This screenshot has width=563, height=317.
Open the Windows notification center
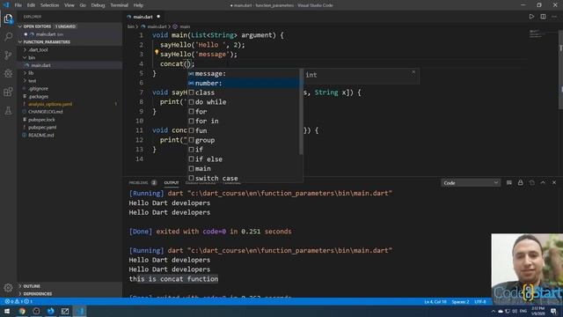[x=553, y=311]
